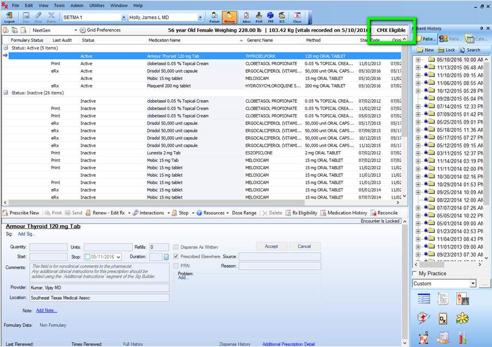
Task: Open Additional Prescription Detail link
Action: (288, 344)
